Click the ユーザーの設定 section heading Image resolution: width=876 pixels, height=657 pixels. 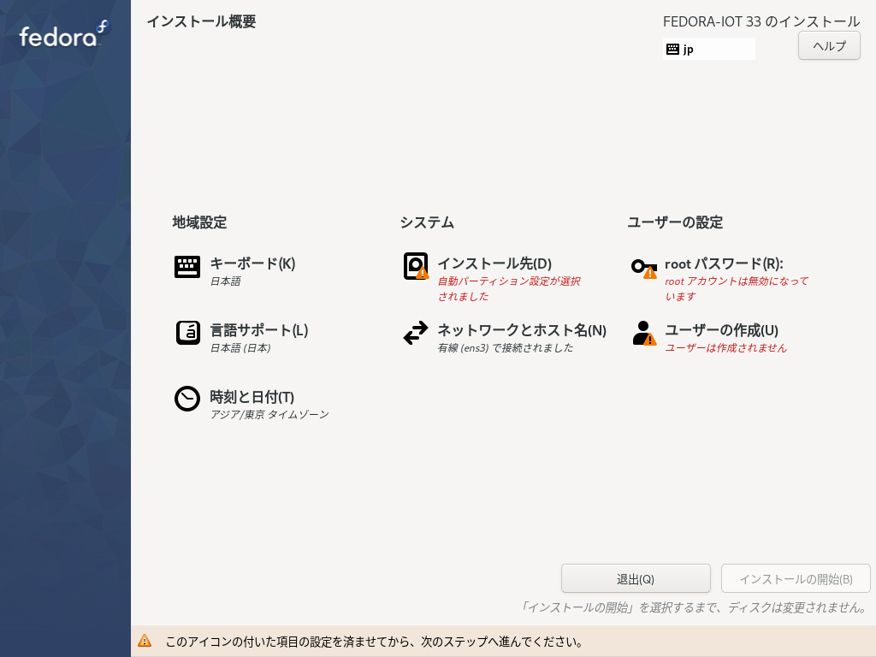tap(675, 222)
